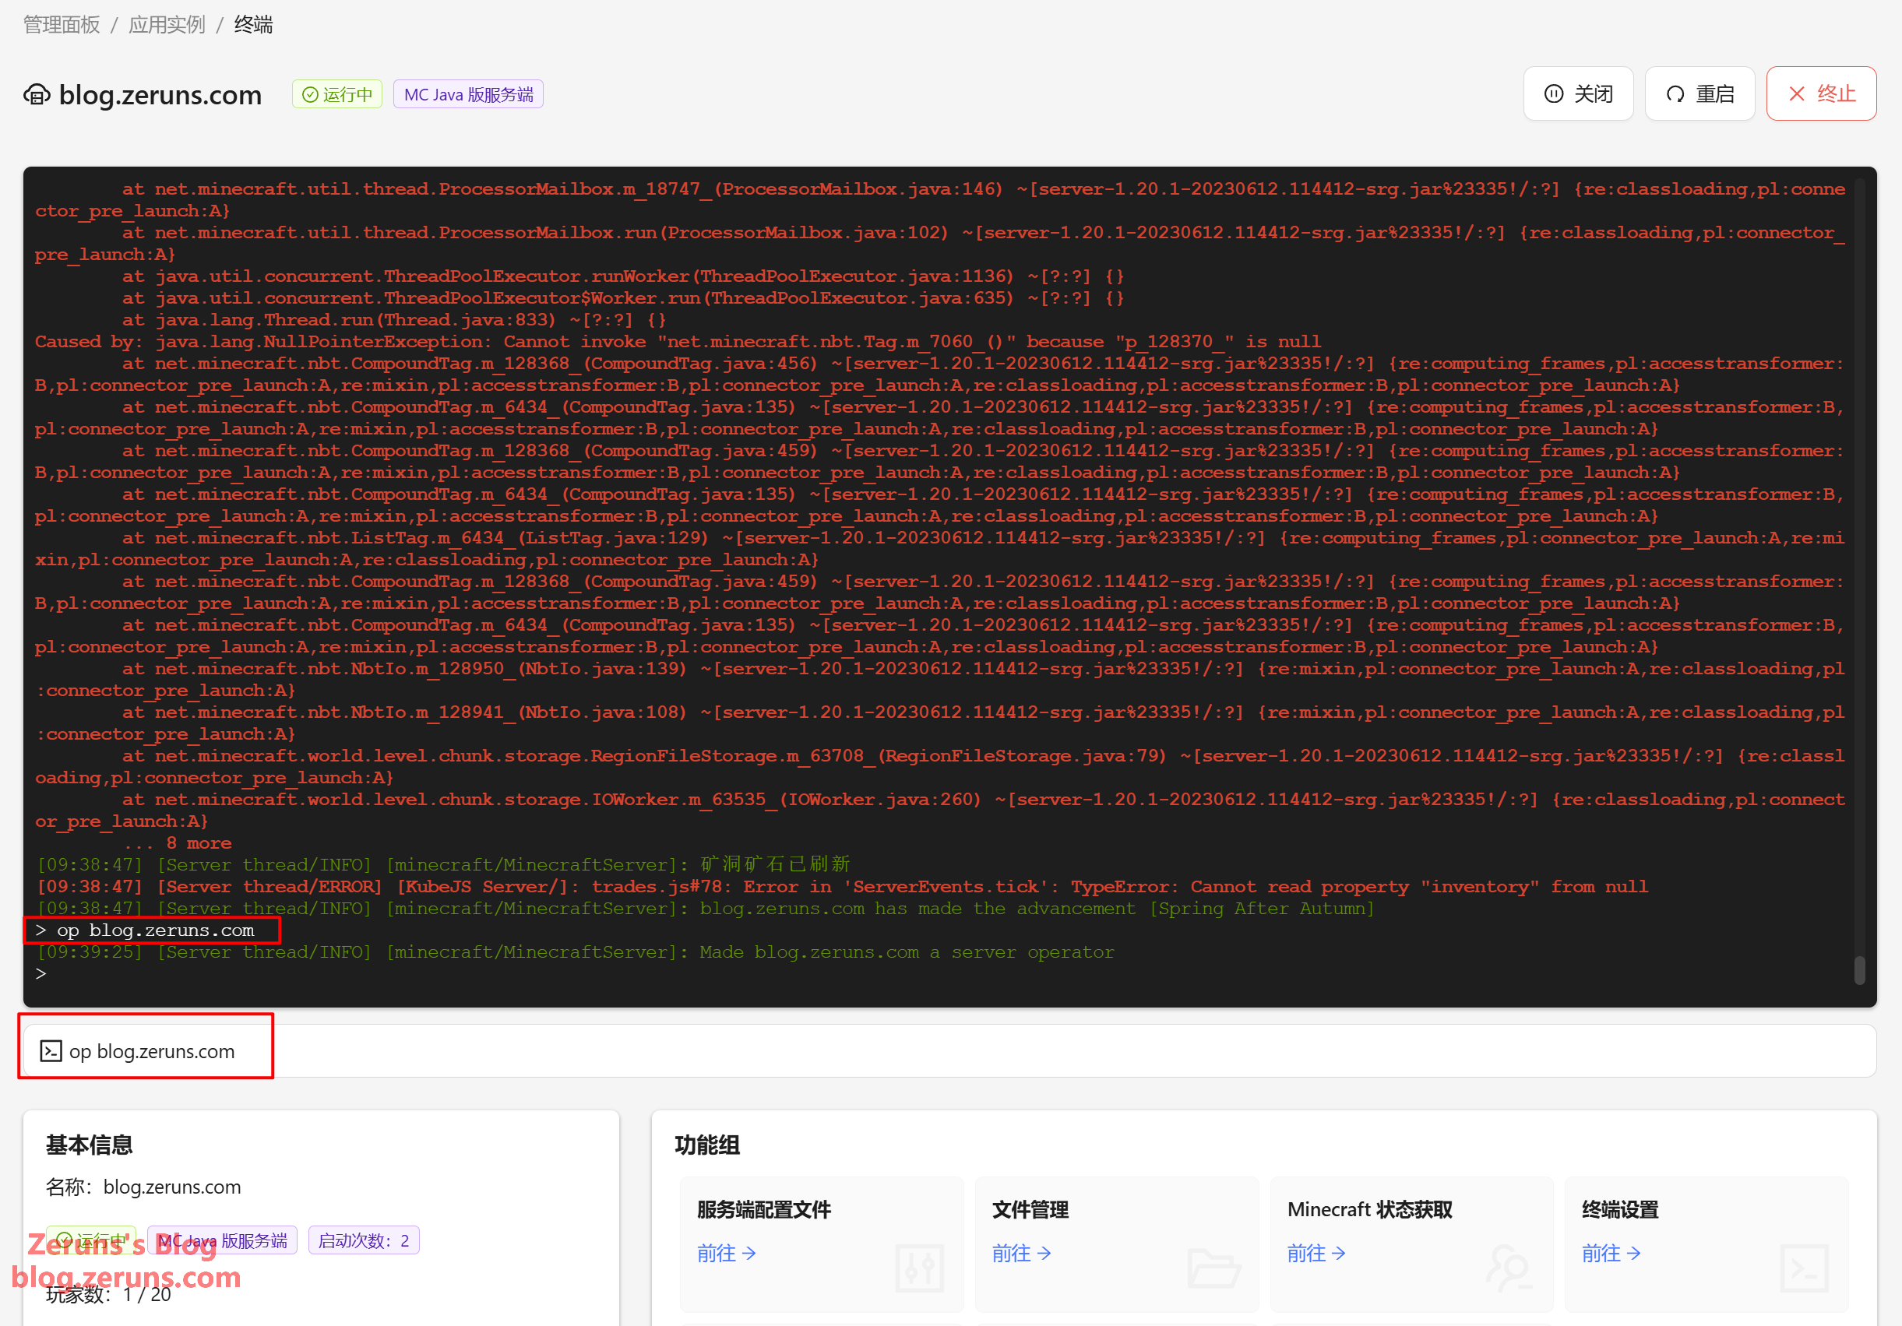Screen dimensions: 1902x1326
Task: Click the 启动次数: 2 tag in 基本信息
Action: pyautogui.click(x=363, y=1240)
